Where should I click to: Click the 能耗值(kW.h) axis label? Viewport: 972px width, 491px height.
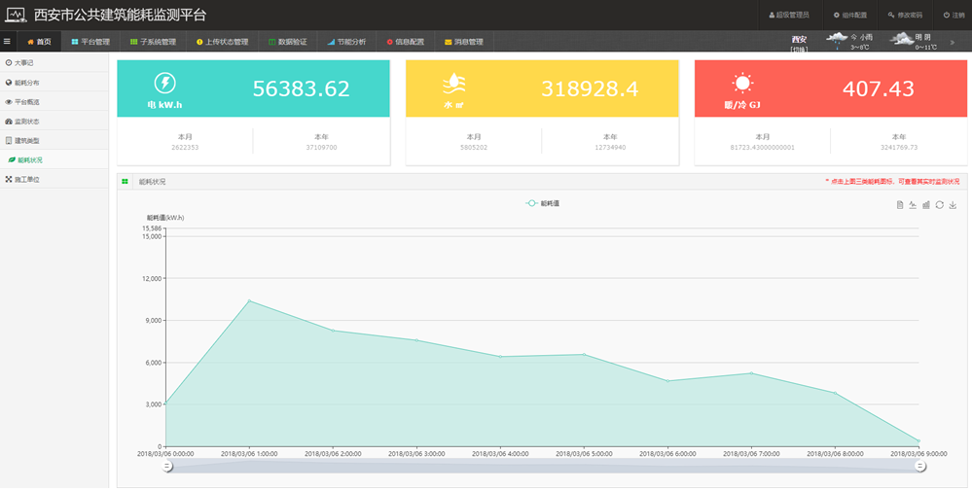165,218
